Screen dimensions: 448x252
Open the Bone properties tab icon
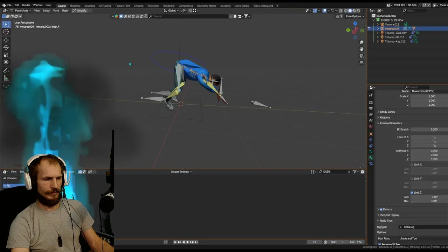click(x=371, y=158)
